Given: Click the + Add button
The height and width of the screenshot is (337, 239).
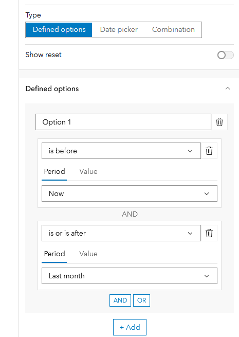Looking at the screenshot, I should click(130, 327).
